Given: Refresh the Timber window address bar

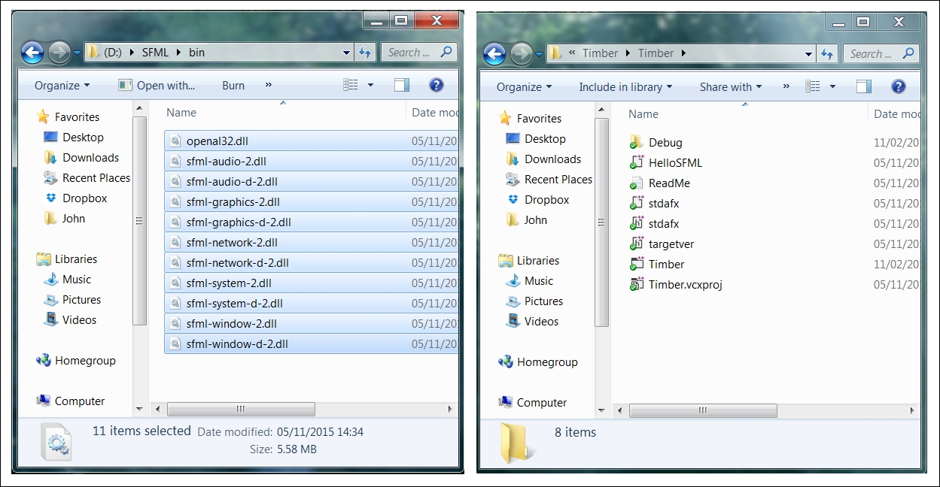Looking at the screenshot, I should (827, 54).
